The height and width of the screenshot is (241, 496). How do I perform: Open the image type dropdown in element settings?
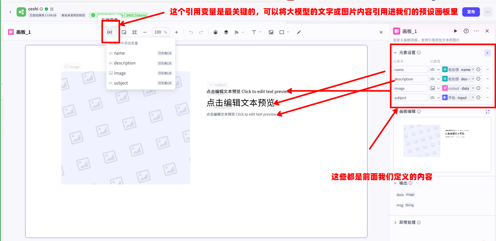(435, 88)
